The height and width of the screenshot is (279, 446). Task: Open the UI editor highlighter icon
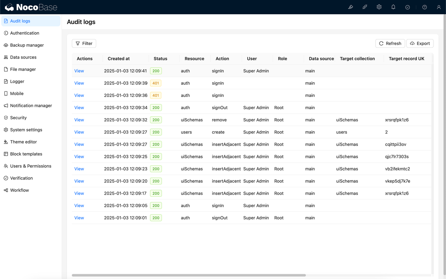(351, 7)
